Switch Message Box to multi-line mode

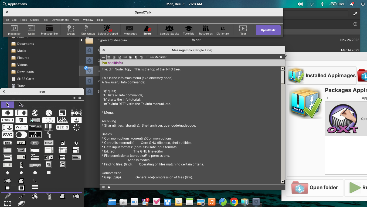[x=109, y=57]
